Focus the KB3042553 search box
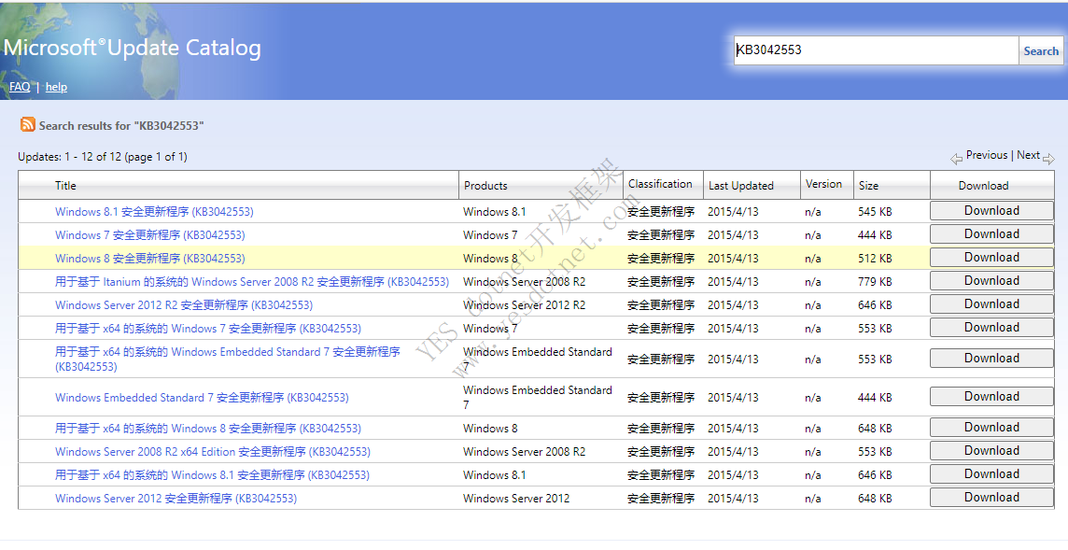This screenshot has width=1068, height=550. (876, 50)
